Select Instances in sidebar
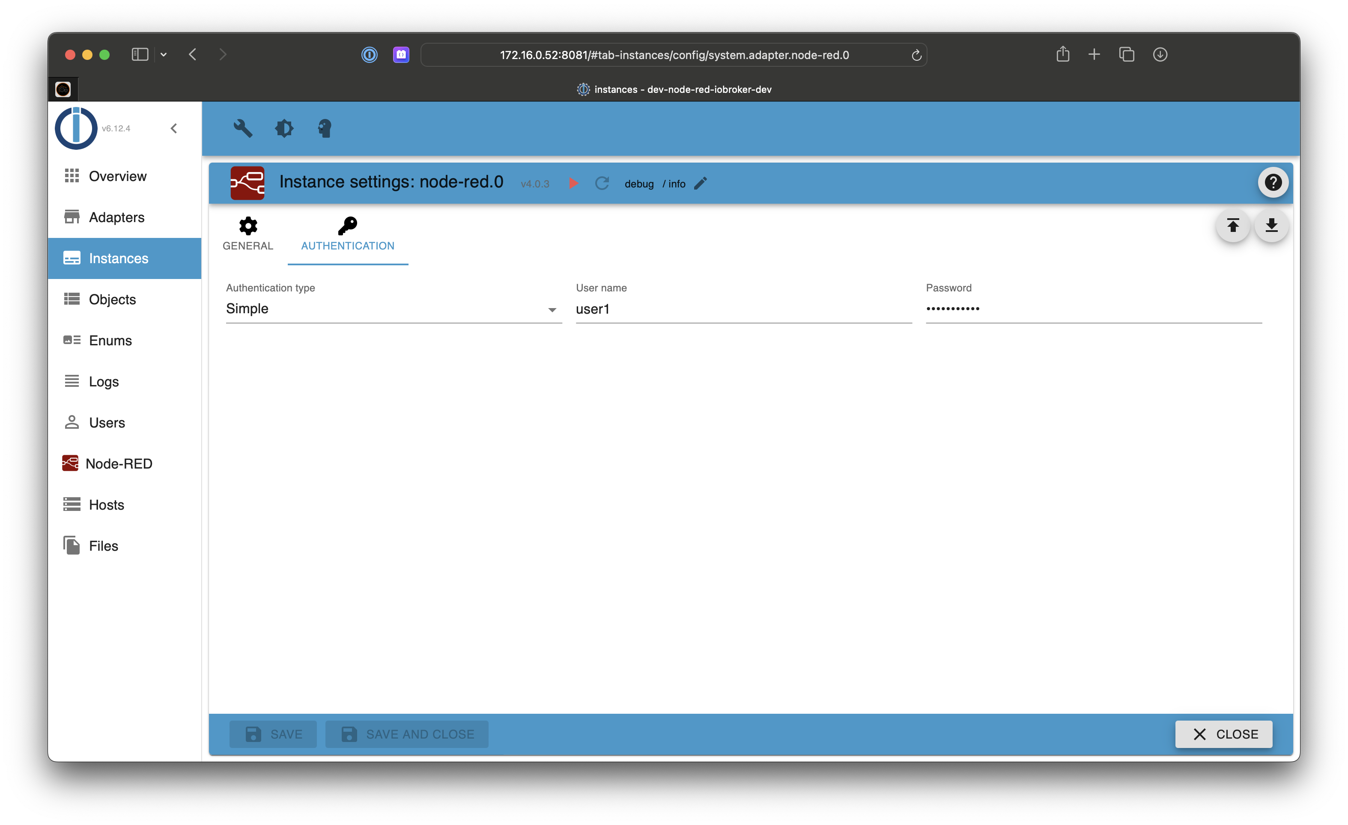The height and width of the screenshot is (825, 1348). click(x=125, y=258)
